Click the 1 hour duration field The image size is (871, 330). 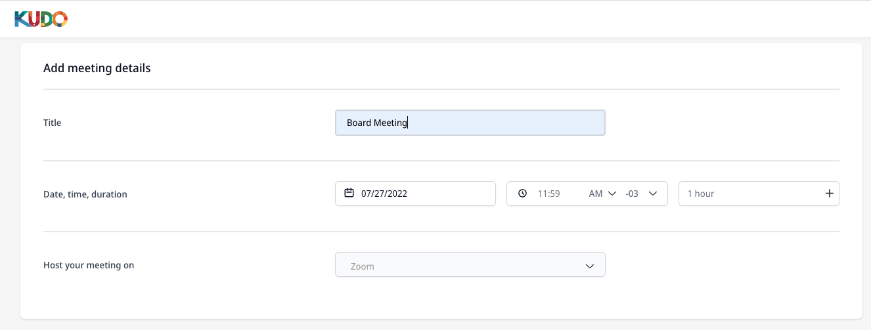point(759,194)
